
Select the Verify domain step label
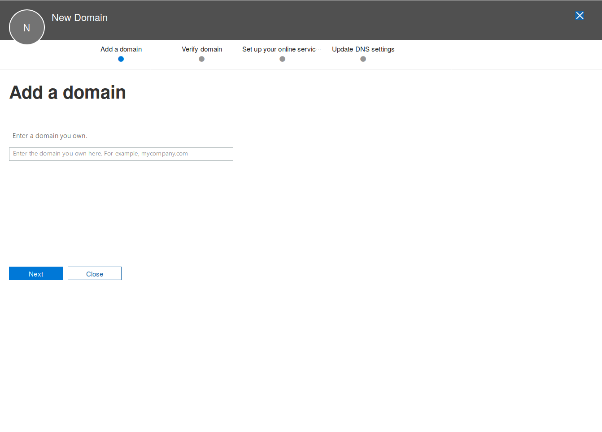coord(202,49)
